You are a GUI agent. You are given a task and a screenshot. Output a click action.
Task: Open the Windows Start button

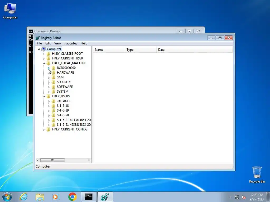click(x=7, y=197)
